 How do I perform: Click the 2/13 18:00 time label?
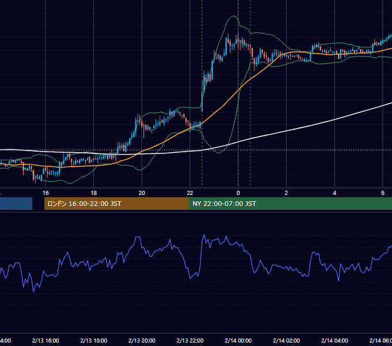pyautogui.click(x=94, y=340)
